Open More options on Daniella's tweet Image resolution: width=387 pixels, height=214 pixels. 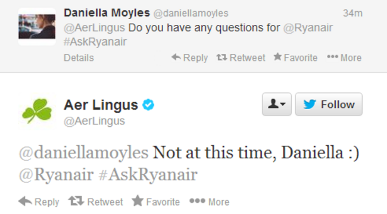[344, 58]
